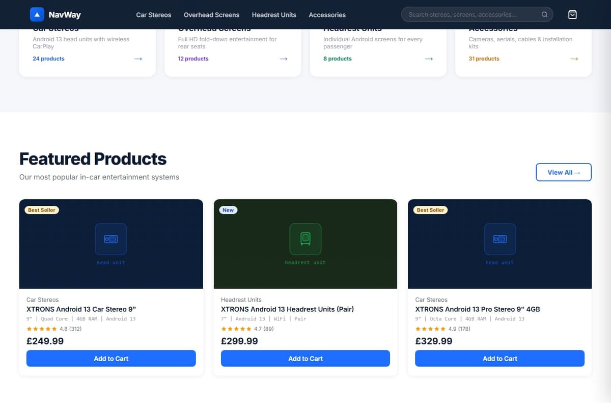The image size is (611, 403).
Task: Open Overhead Screens navigation menu
Action: pos(211,15)
